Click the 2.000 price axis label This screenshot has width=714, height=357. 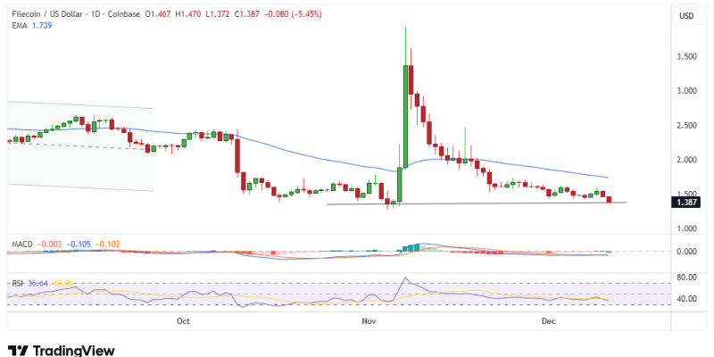[x=686, y=160]
